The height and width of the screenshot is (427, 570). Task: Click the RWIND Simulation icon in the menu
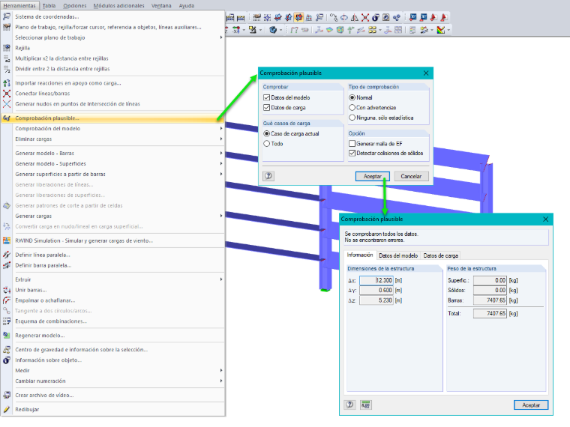click(x=7, y=240)
